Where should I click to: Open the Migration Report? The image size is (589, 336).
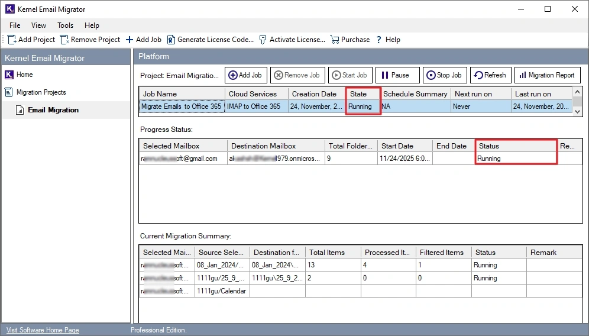547,75
